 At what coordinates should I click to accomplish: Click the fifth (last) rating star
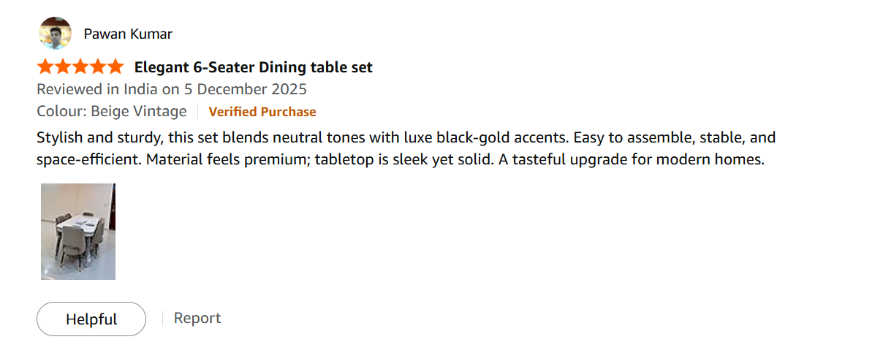pos(115,67)
